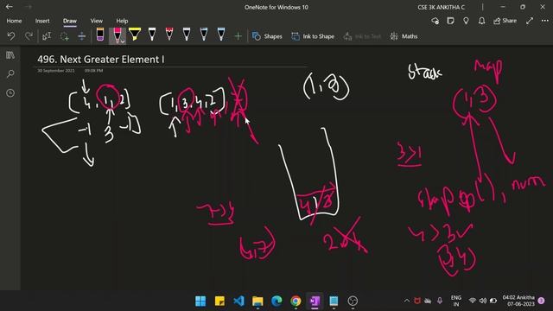
Task: Show notebooks navigation pane icon
Action: 10,55
